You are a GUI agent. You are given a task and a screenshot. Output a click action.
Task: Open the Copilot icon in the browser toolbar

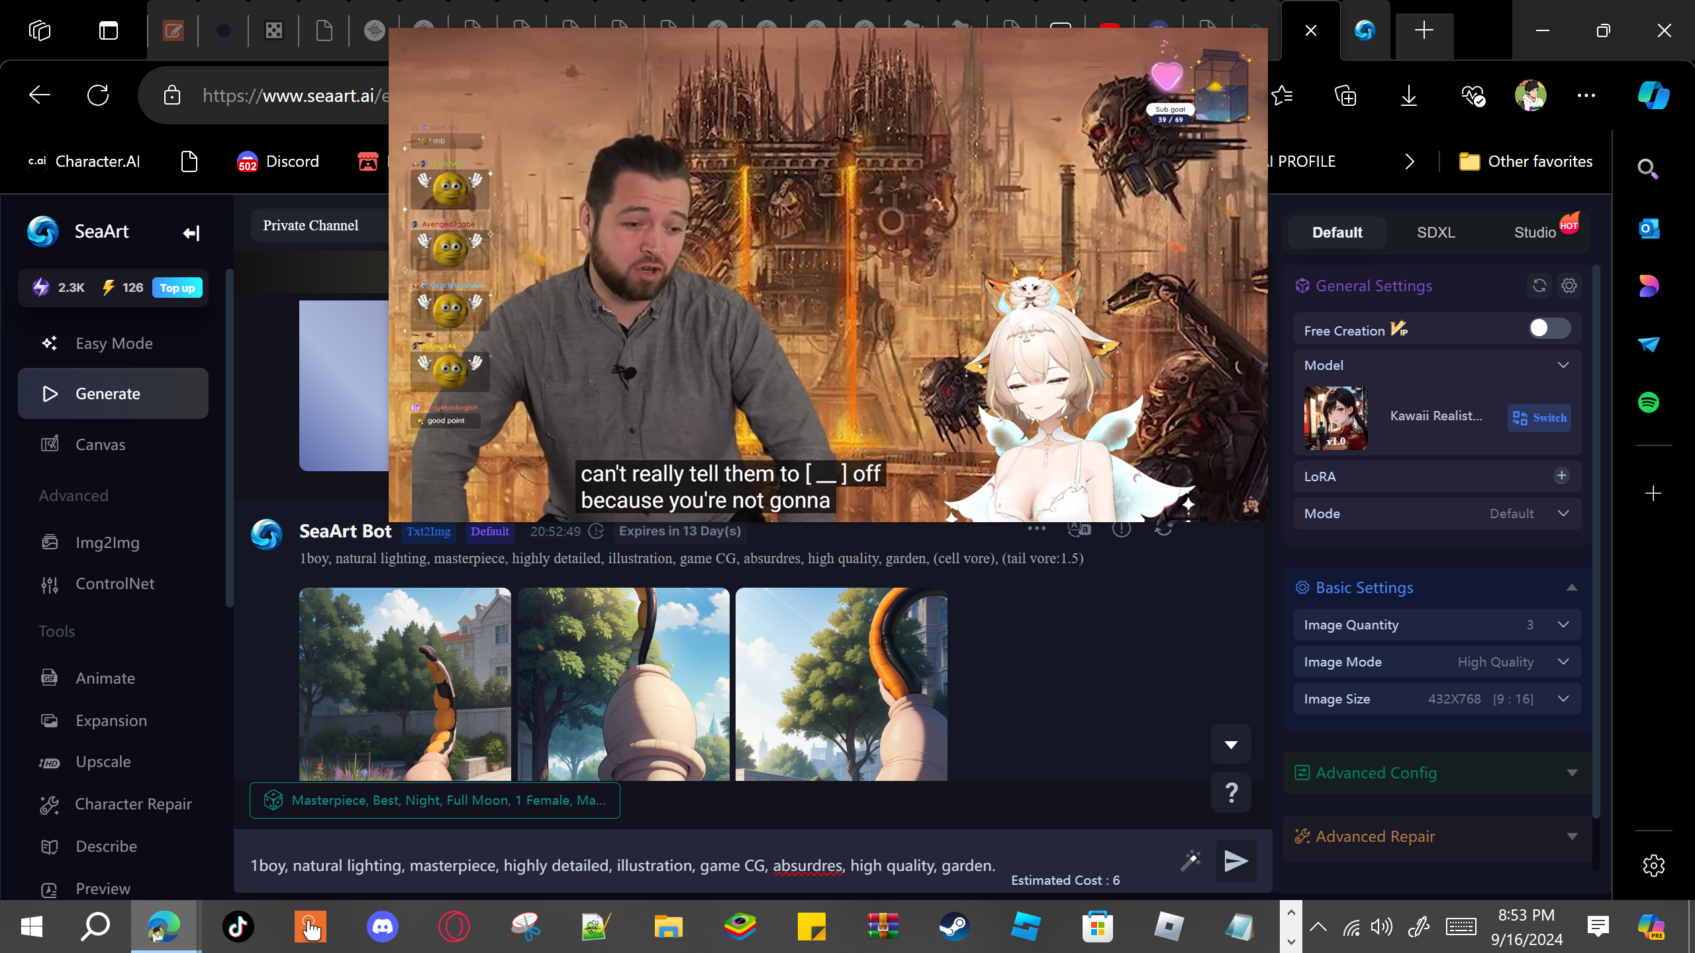click(1653, 95)
